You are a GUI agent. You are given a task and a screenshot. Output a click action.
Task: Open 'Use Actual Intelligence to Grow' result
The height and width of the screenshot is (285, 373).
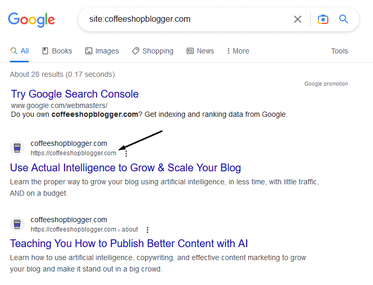tap(125, 168)
